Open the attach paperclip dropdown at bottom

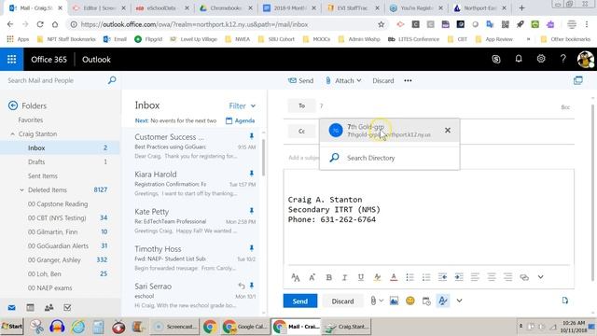click(x=376, y=301)
